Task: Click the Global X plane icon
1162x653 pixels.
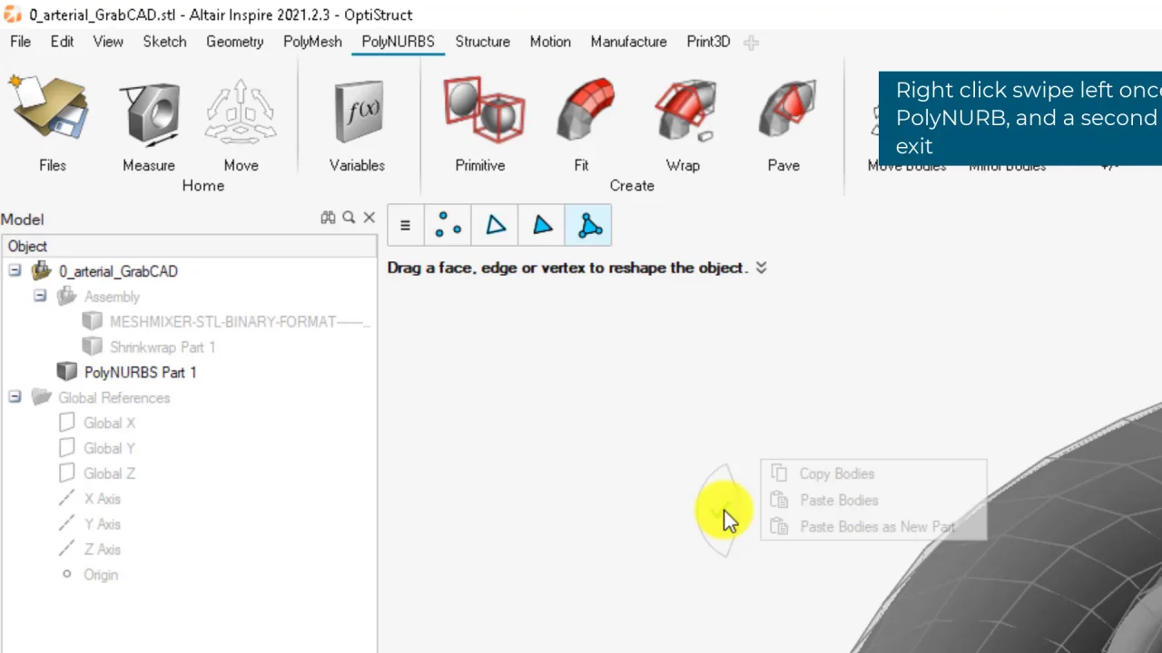Action: tap(66, 423)
